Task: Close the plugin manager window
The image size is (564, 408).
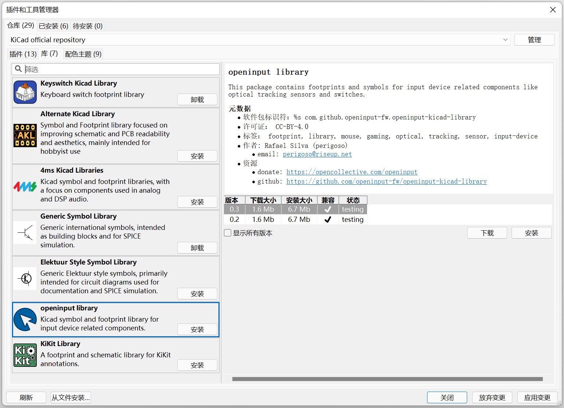Action: [x=553, y=10]
